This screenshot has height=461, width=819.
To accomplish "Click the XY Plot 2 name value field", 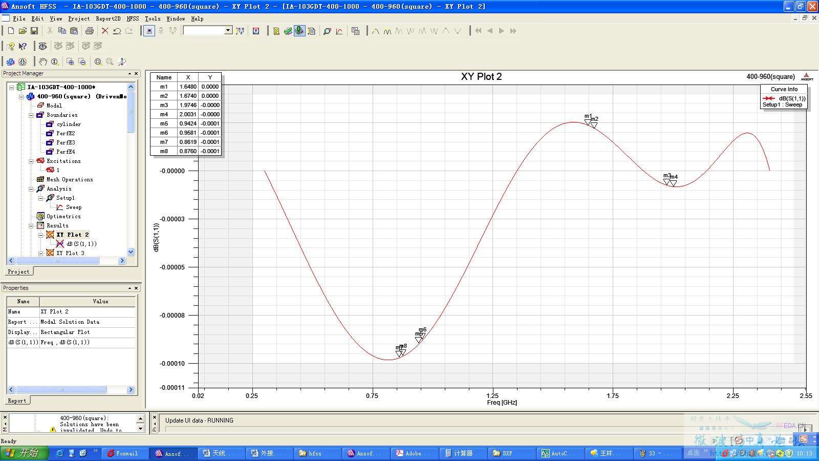I will [x=88, y=311].
